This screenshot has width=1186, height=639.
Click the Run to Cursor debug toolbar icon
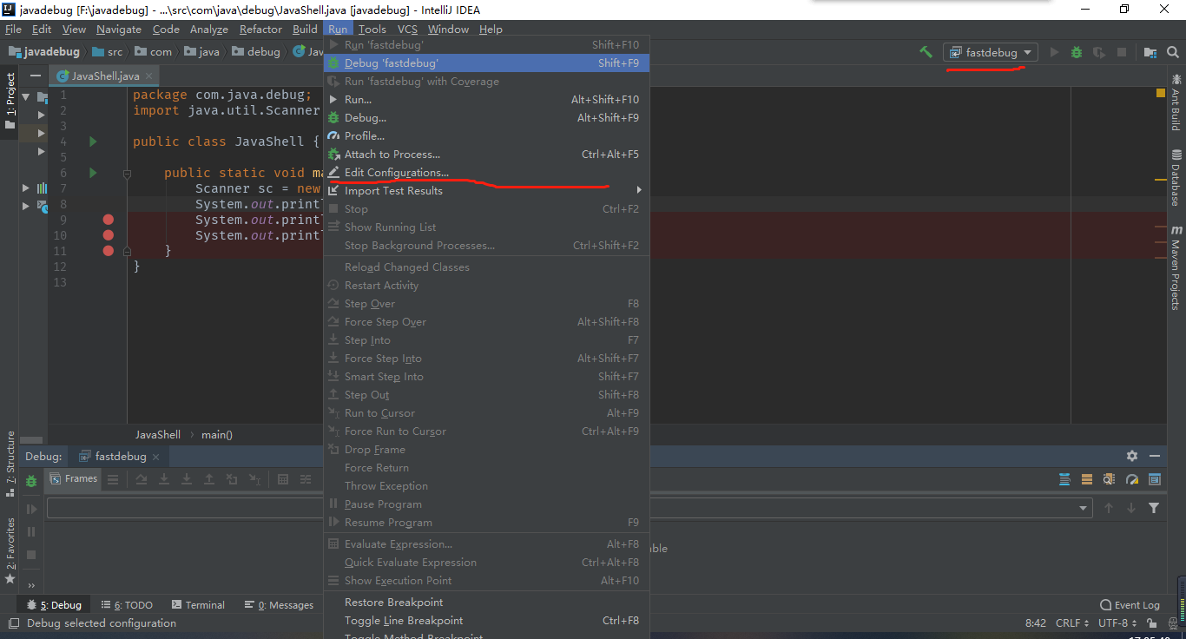[254, 479]
